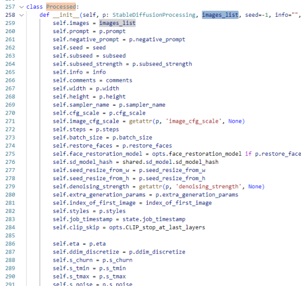
Task: Click p.sampler_name on line 269
Action: click(142, 105)
